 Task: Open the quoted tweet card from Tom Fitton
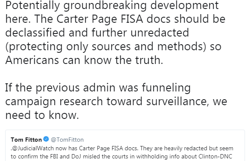pos(125,146)
